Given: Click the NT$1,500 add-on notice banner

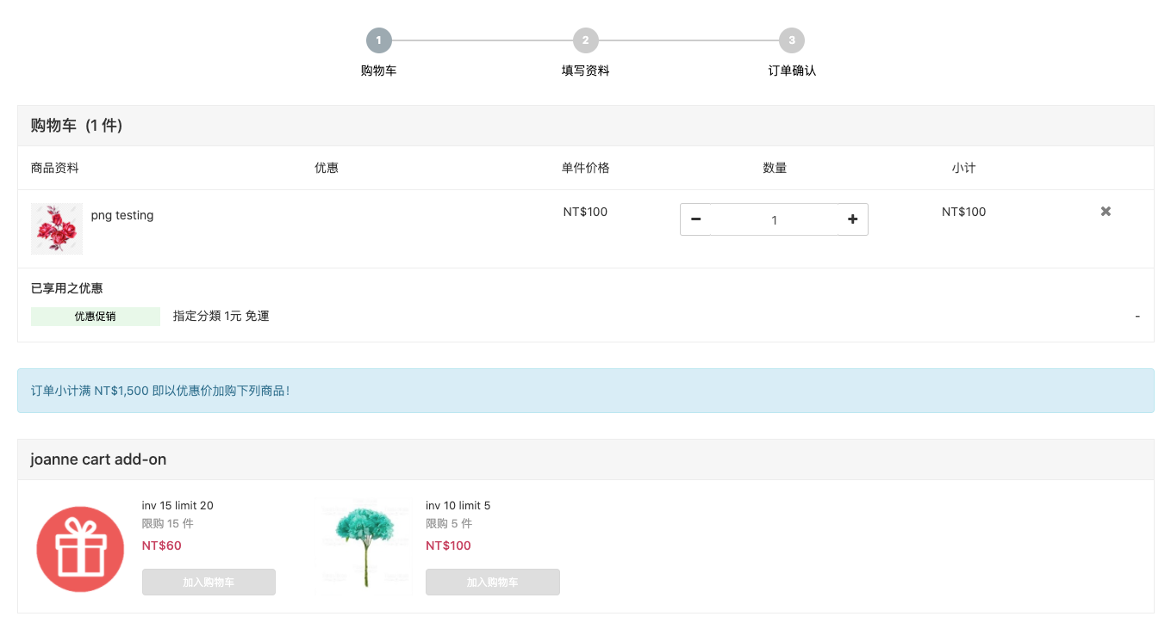Looking at the screenshot, I should [x=585, y=391].
